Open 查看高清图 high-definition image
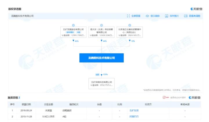209x122 pixels. point(186,16)
